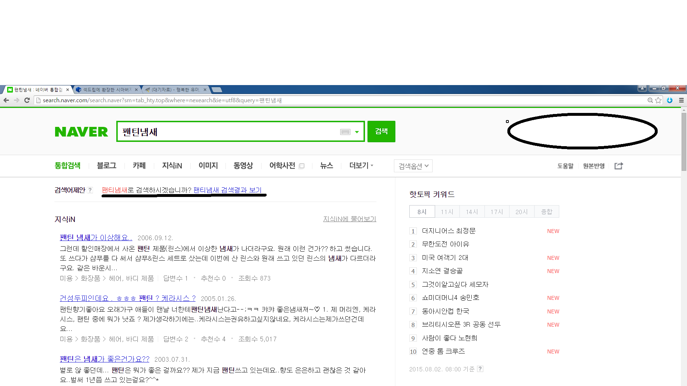
Task: Toggle the 어학사전 new-window checkbox
Action: 302,166
